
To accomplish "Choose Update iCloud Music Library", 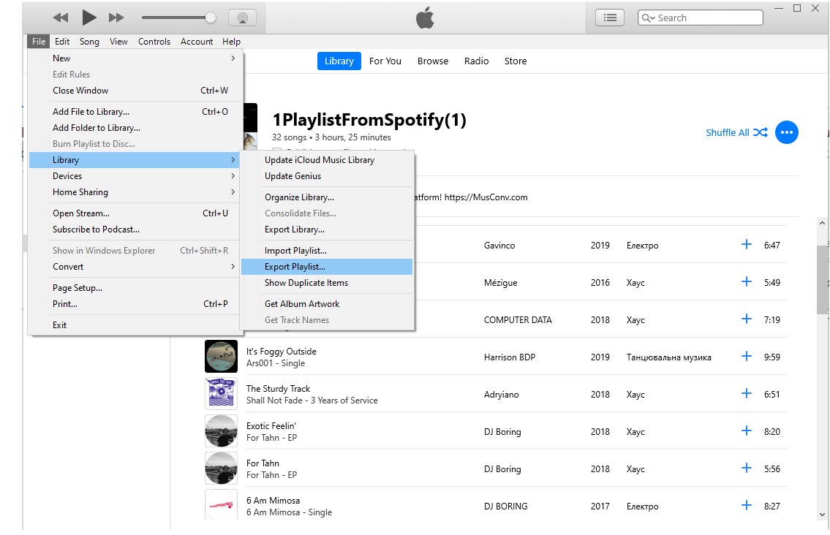I will tap(327, 160).
